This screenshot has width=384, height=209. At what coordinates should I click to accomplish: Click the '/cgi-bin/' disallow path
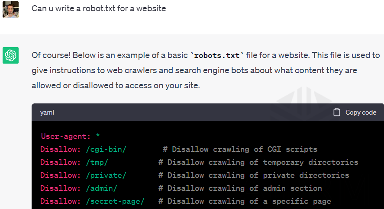[106, 149]
